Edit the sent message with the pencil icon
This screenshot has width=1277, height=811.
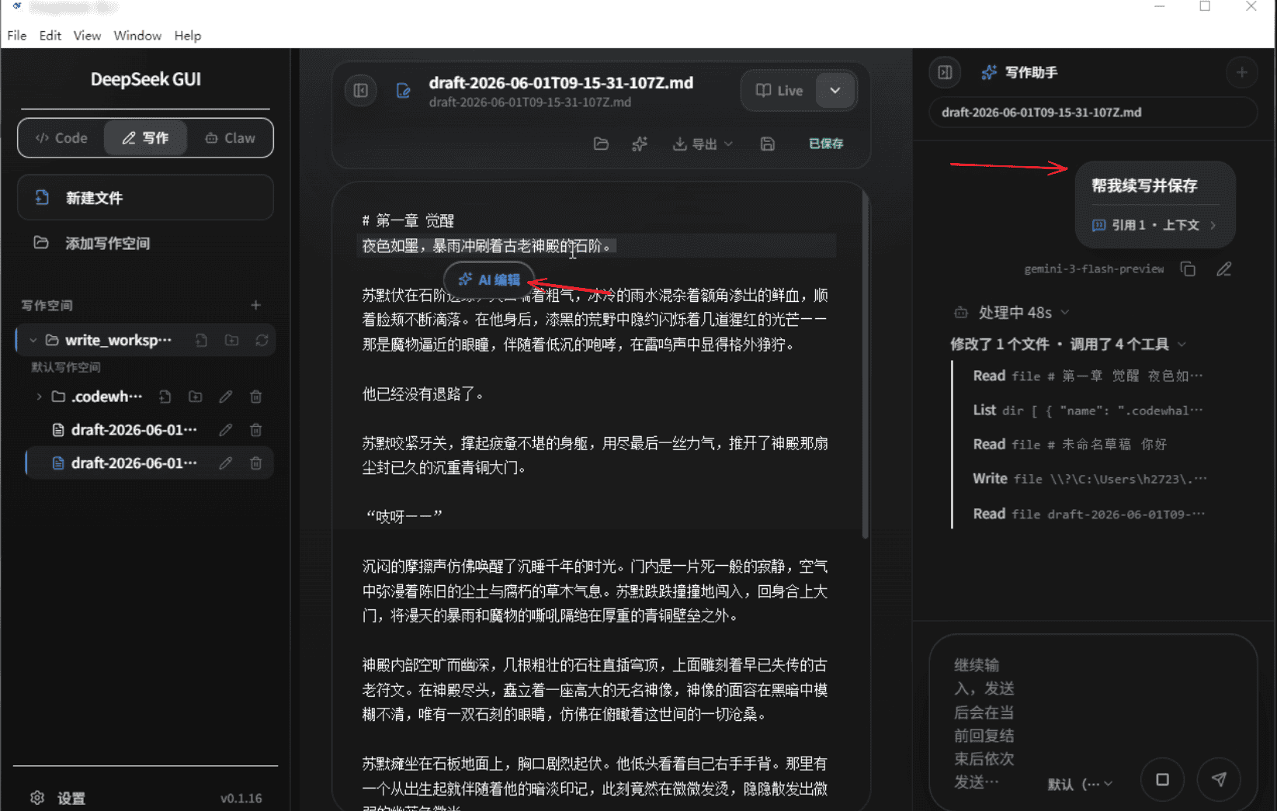coord(1223,269)
